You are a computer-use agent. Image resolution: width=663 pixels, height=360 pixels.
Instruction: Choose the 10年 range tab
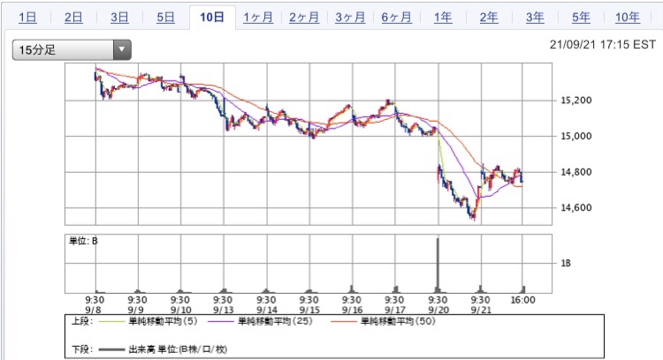point(628,18)
